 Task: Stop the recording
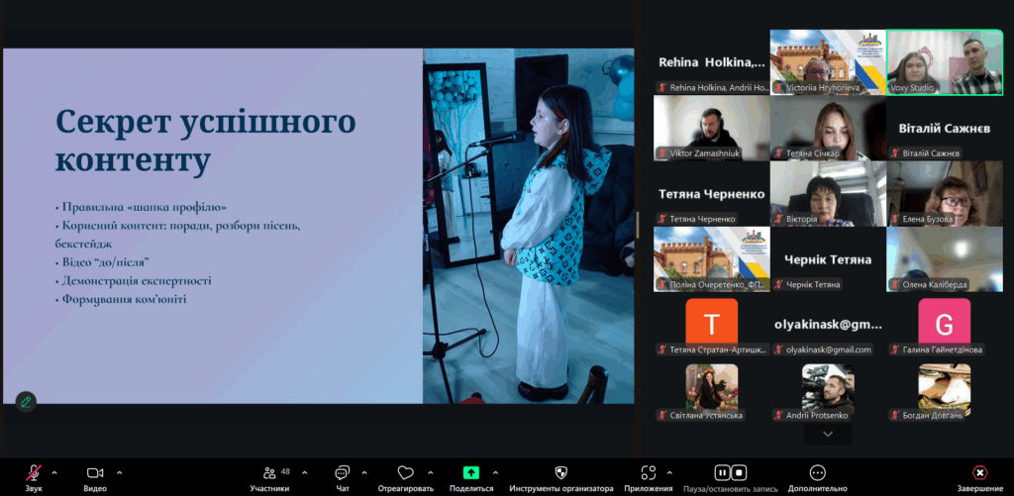(x=740, y=473)
